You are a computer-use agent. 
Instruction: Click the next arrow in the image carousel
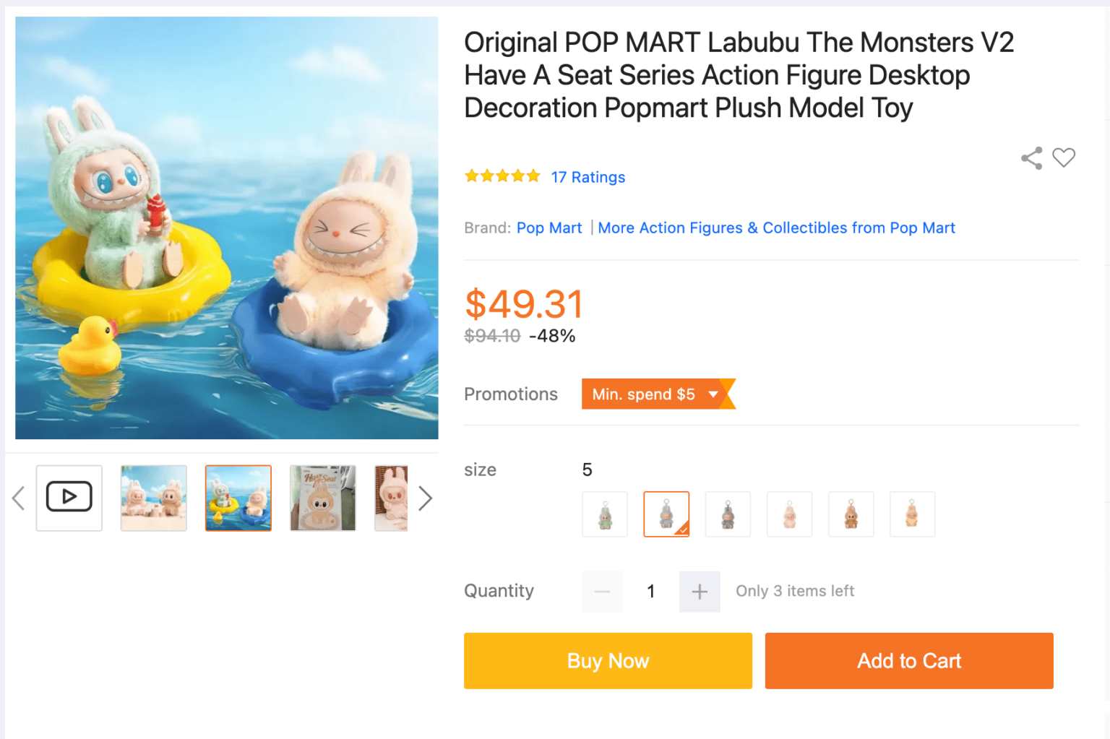[x=426, y=498]
